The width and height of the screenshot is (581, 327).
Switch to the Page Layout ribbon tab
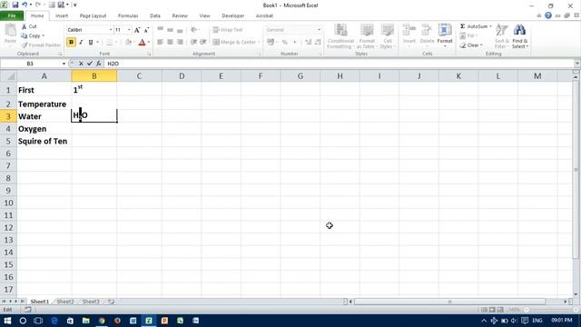(93, 15)
